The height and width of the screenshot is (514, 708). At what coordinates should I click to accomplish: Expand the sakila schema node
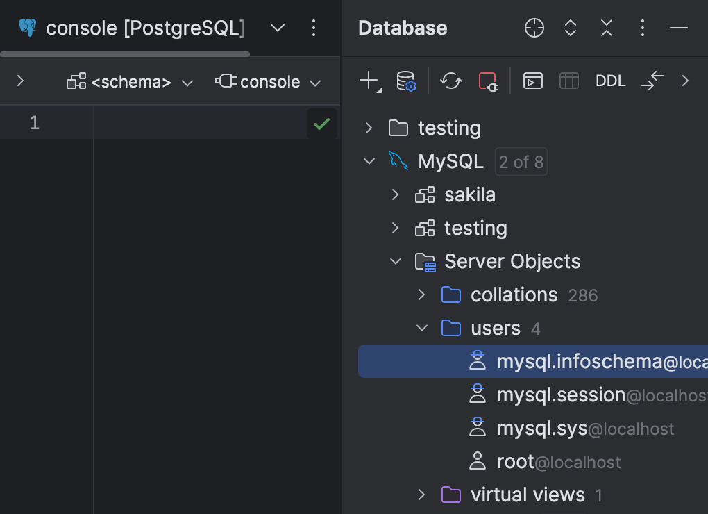tap(395, 194)
